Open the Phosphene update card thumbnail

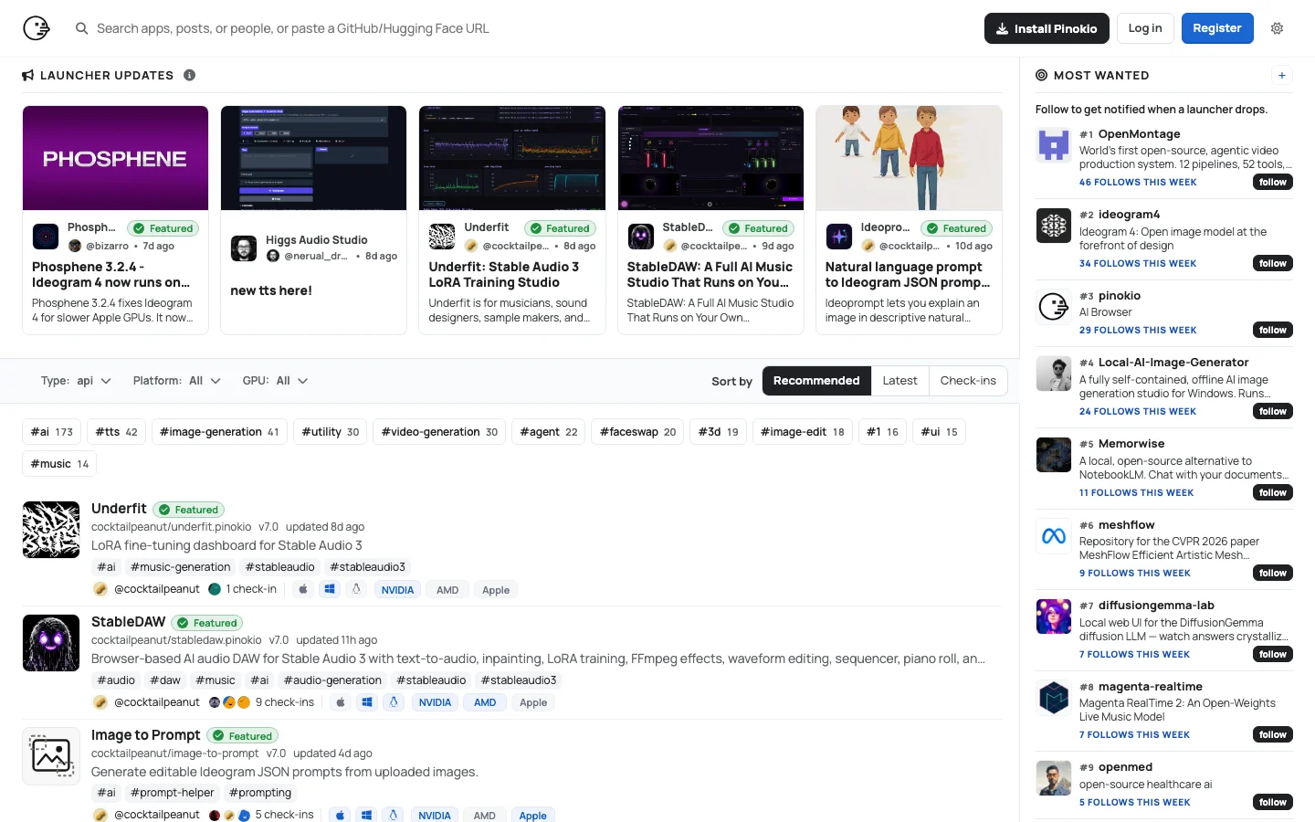coord(115,158)
